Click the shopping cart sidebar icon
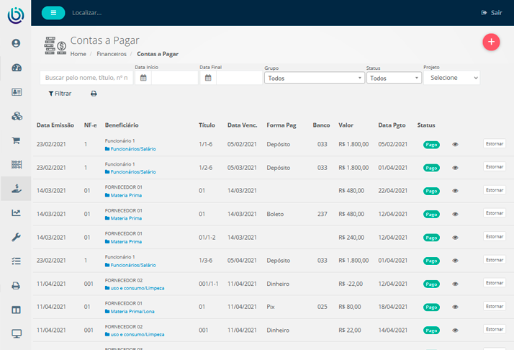The height and width of the screenshot is (350, 514). pyautogui.click(x=16, y=140)
